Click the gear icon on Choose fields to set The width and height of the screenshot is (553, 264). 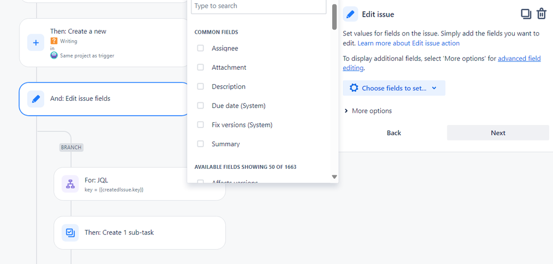[354, 88]
